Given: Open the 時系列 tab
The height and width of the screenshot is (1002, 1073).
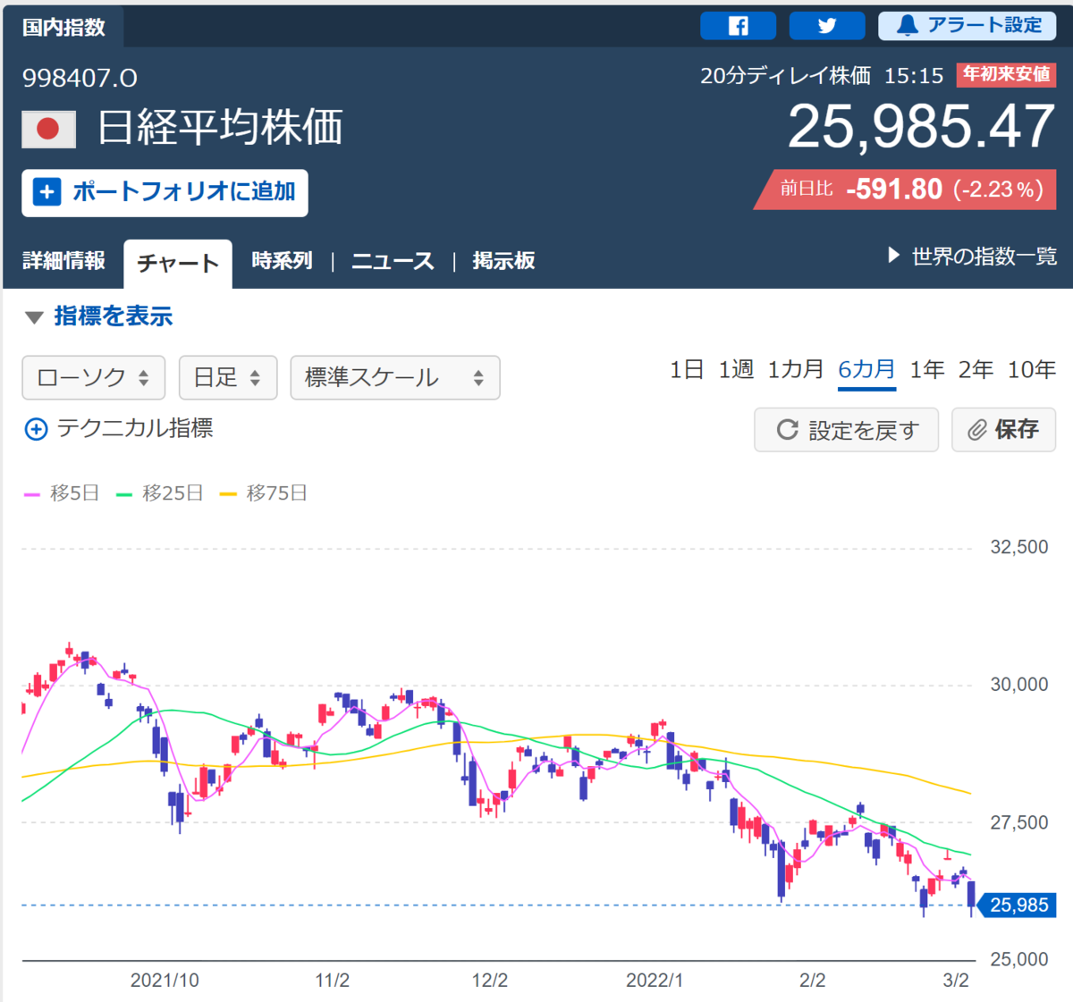Looking at the screenshot, I should 282,261.
